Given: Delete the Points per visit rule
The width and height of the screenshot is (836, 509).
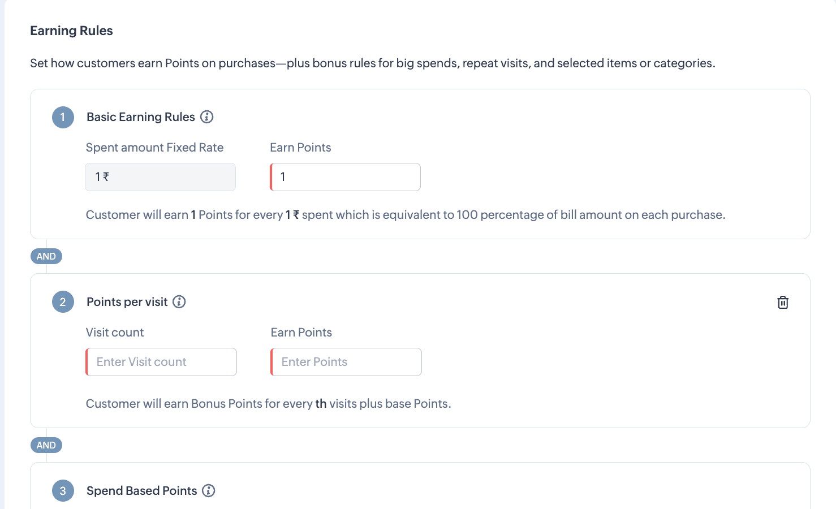Looking at the screenshot, I should coord(783,303).
